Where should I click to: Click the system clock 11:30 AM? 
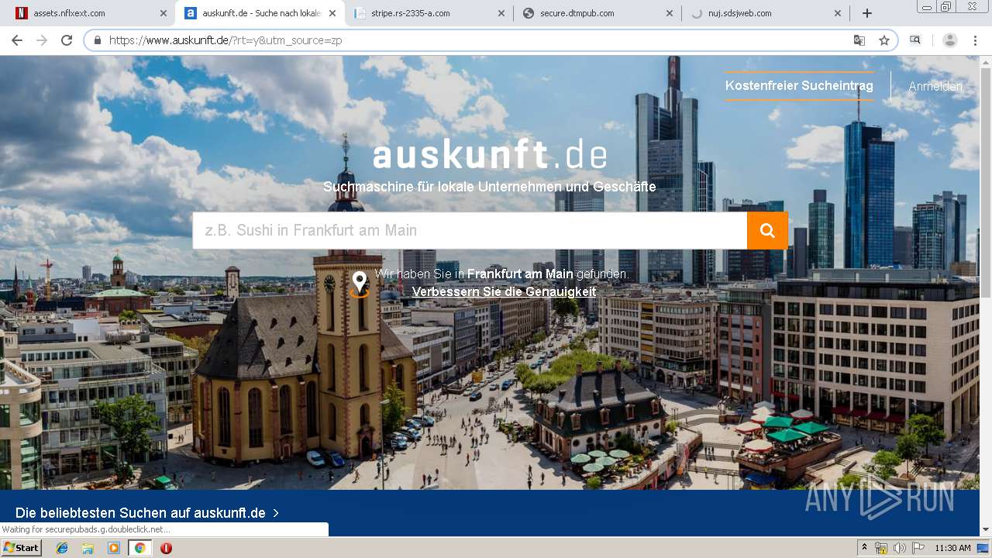[952, 548]
